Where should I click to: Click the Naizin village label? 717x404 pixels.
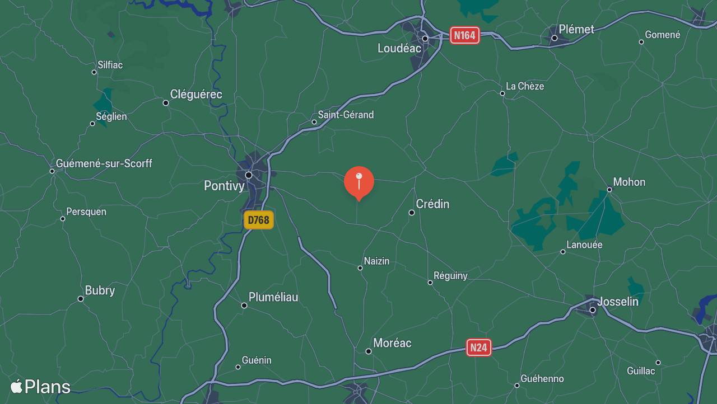coord(376,261)
